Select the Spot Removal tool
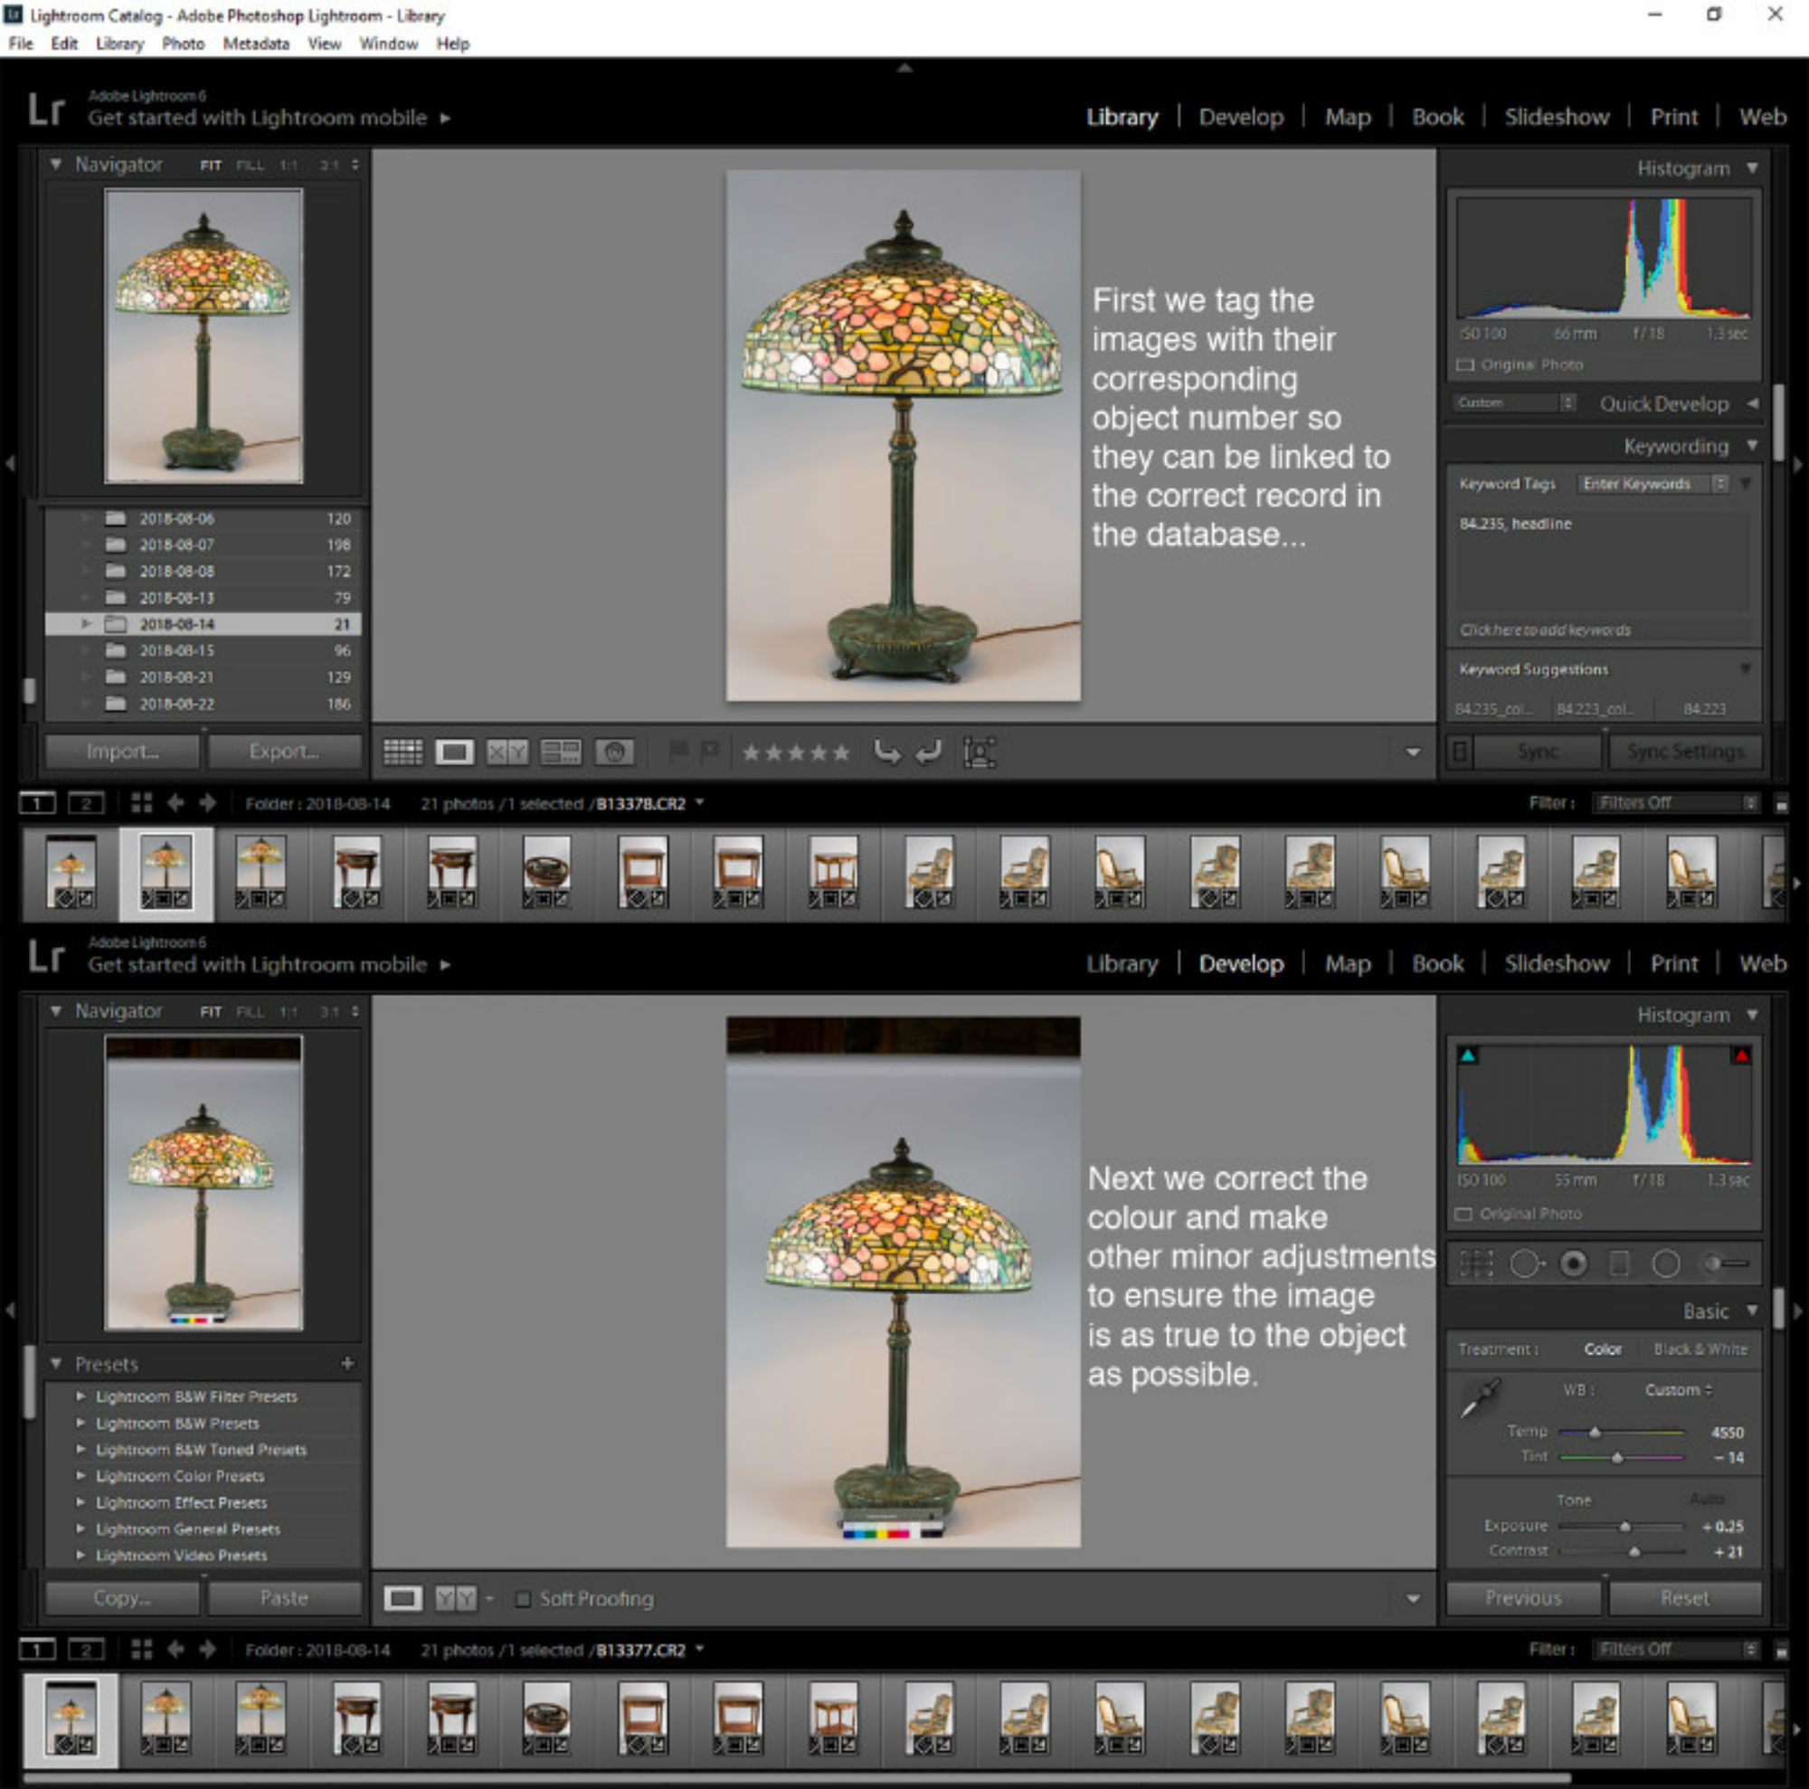This screenshot has width=1809, height=1789. pyautogui.click(x=1525, y=1264)
